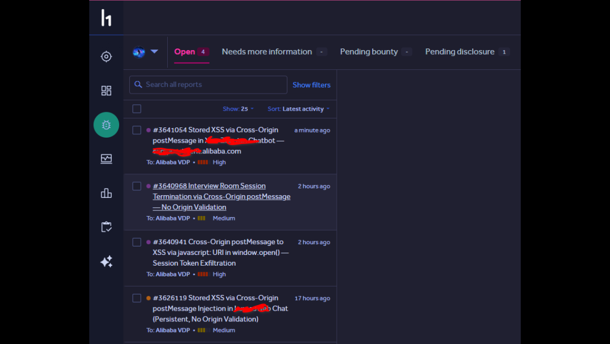Open the Sort: Latest activity dropdown
Viewport: 610px width, 344px height.
click(298, 109)
